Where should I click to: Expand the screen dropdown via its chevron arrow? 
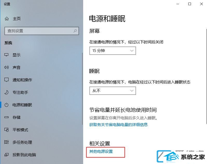[x=132, y=51]
